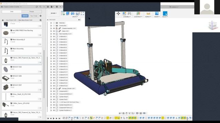Switch to the Data tab

click(x=12, y=12)
